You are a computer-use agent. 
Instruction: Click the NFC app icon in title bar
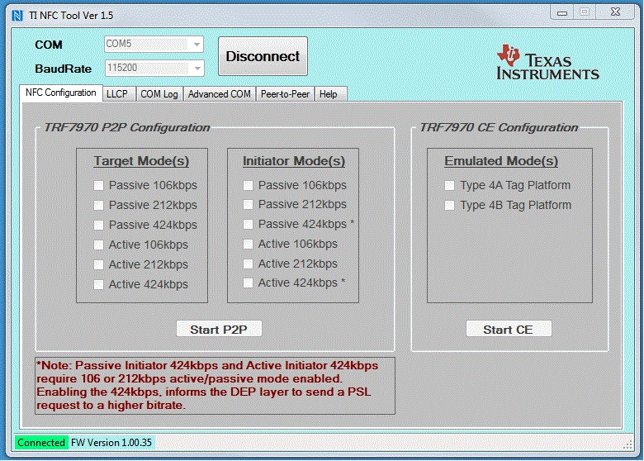click(x=17, y=16)
